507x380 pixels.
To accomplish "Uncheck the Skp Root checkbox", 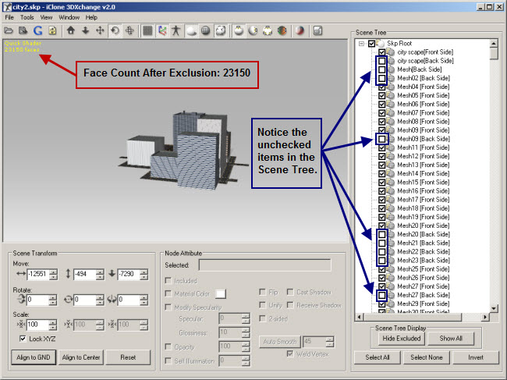I will (371, 44).
